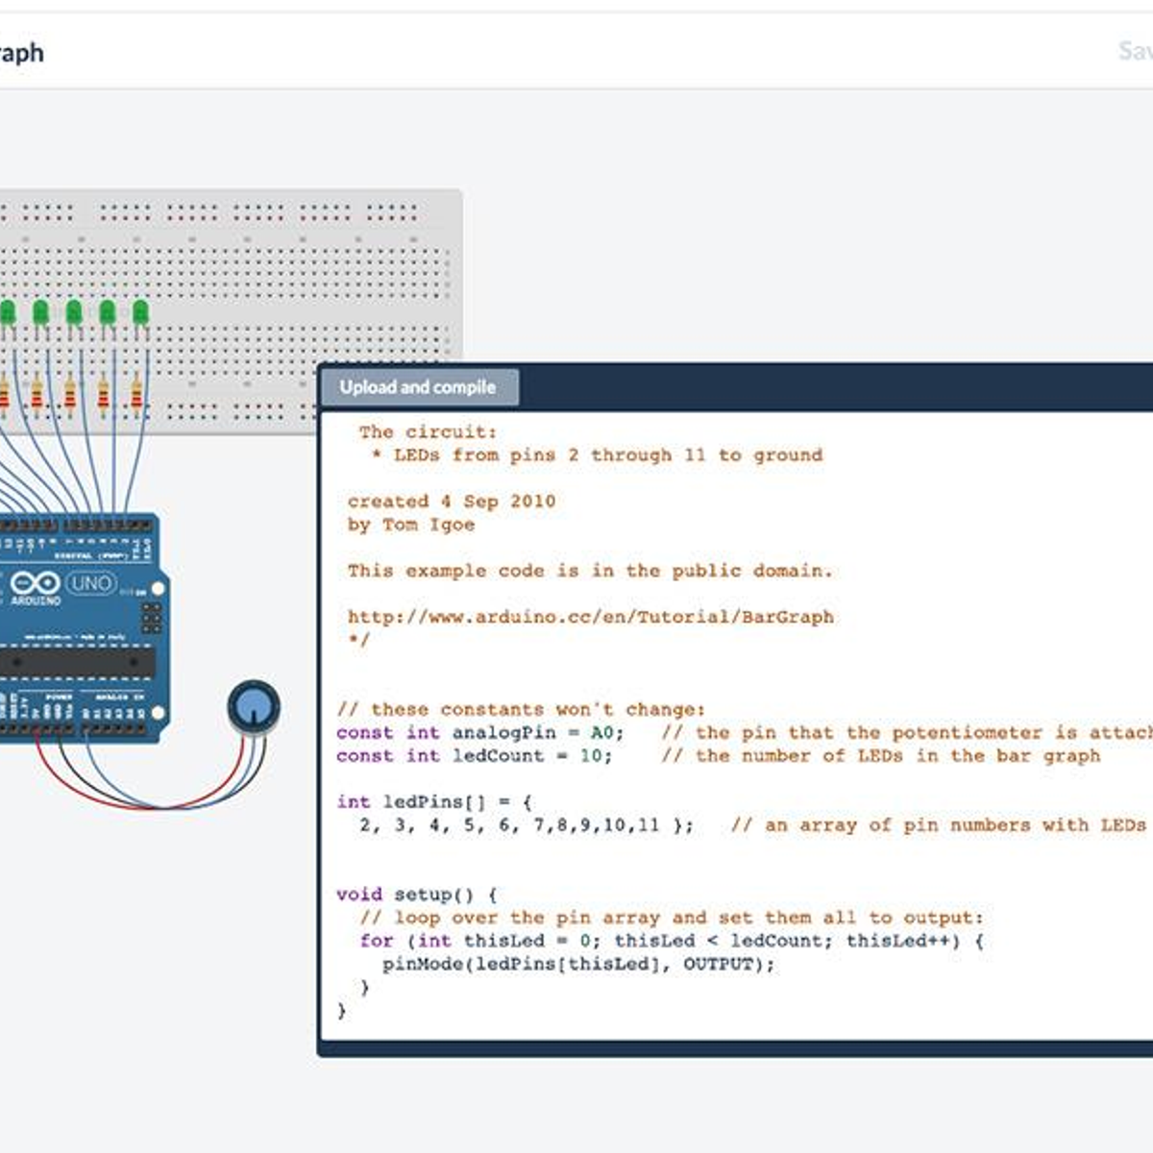The image size is (1153, 1153).
Task: Click the potentiometer knob
Action: (x=254, y=706)
